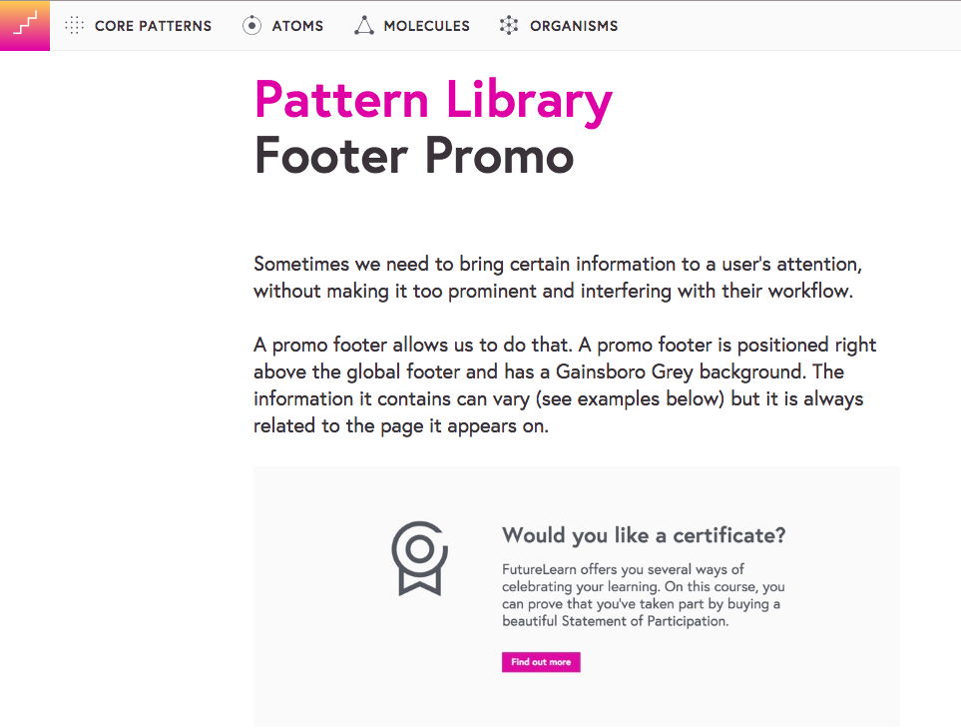961x728 pixels.
Task: Click the Organisms cluster icon
Action: click(509, 26)
